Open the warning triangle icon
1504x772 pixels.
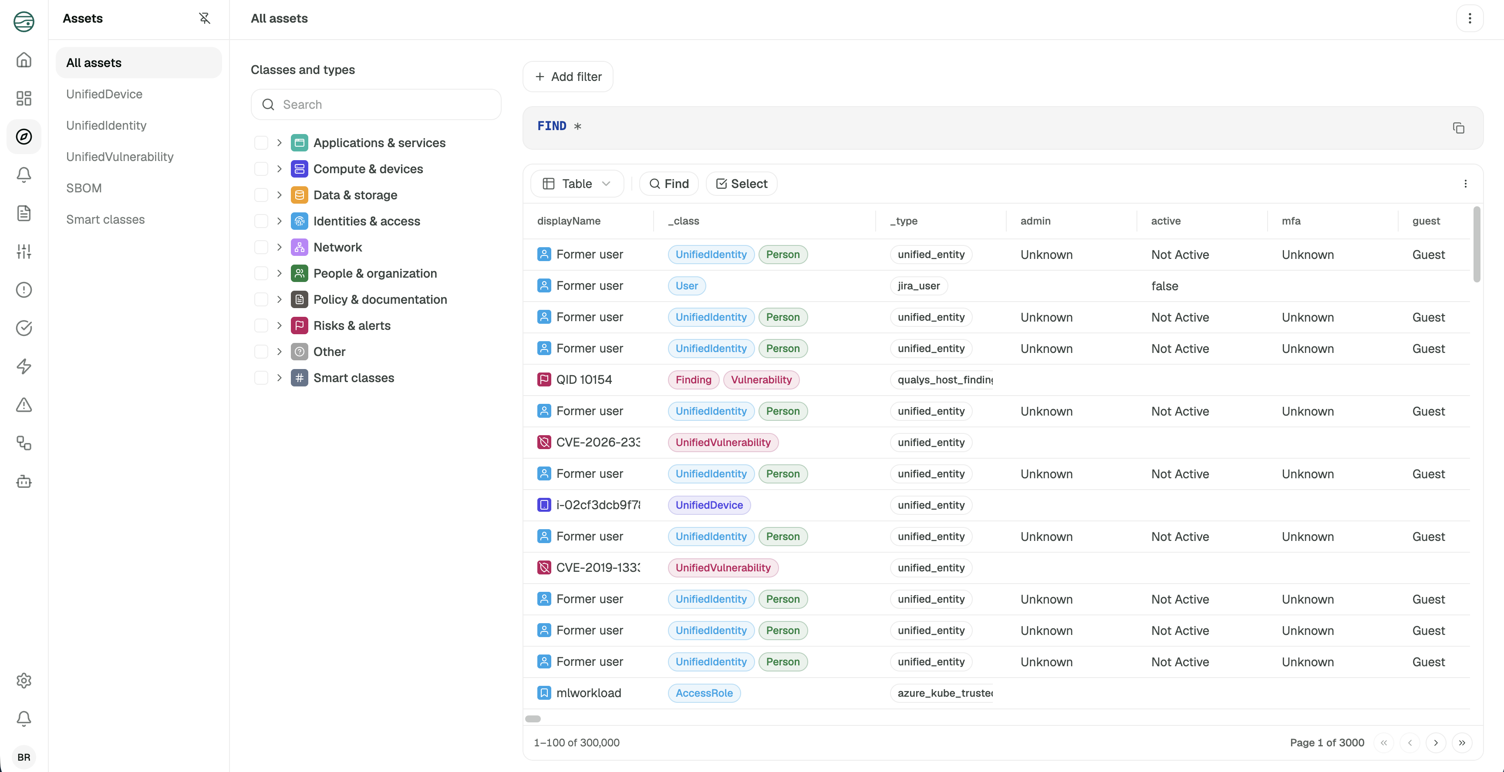point(24,405)
